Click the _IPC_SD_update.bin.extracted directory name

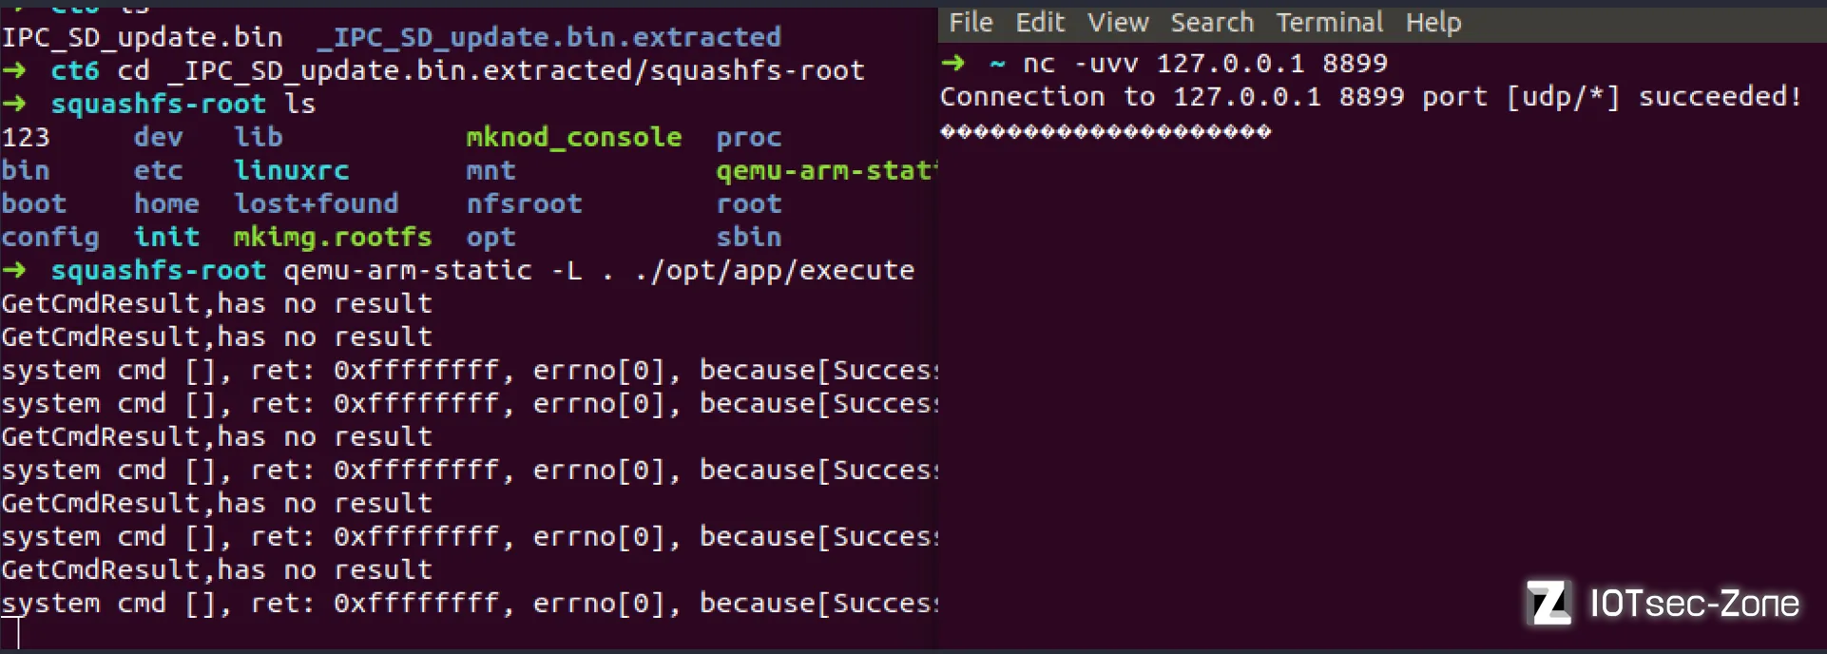pos(548,38)
